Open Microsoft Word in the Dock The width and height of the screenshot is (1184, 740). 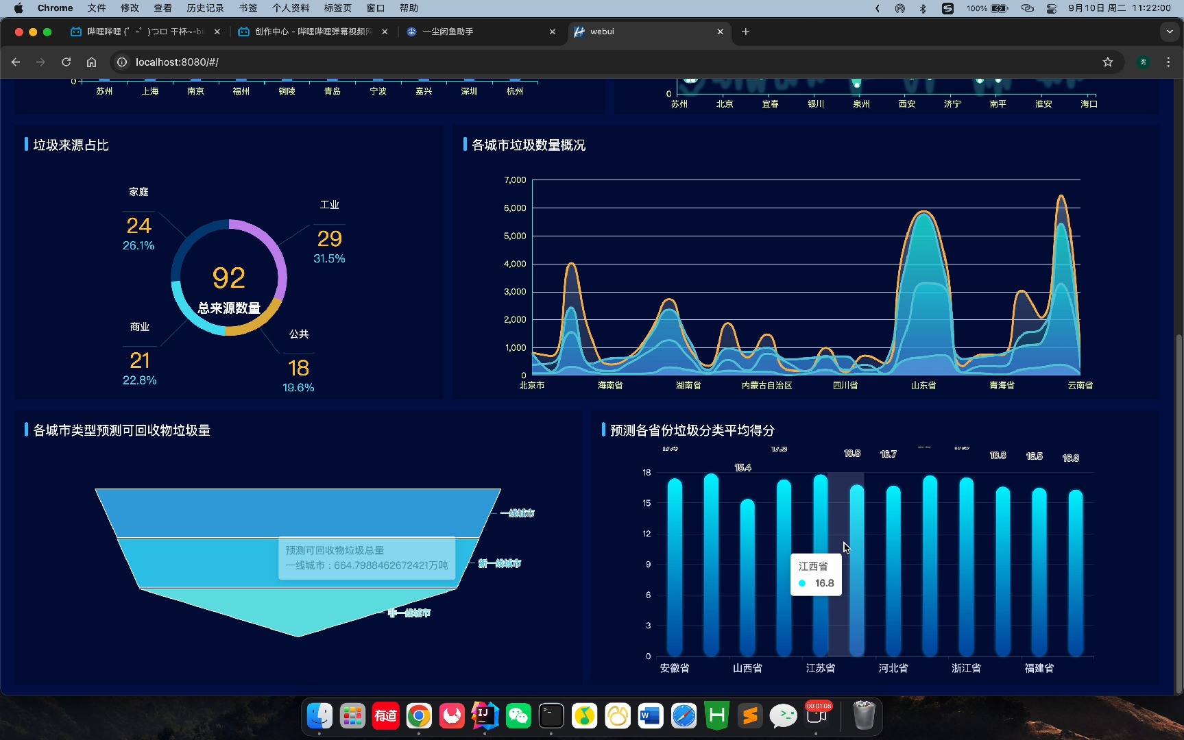[x=651, y=716]
